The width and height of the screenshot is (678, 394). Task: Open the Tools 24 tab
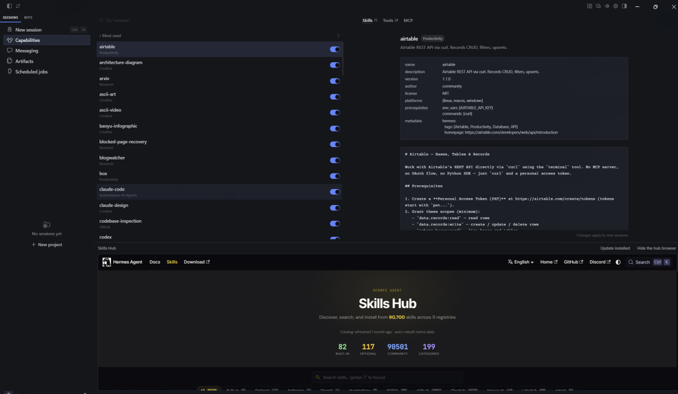pyautogui.click(x=390, y=20)
